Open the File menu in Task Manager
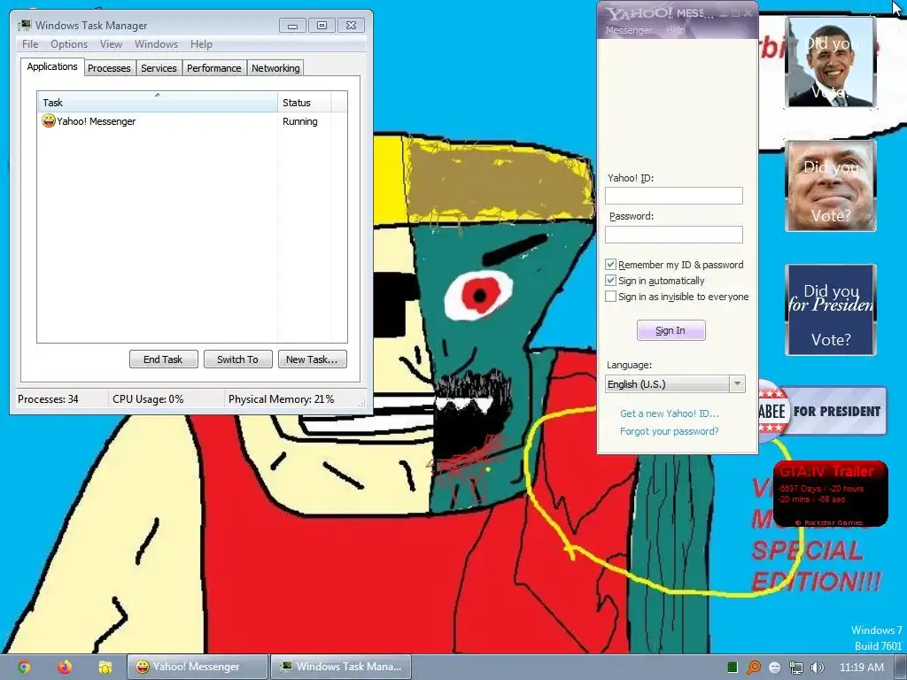 click(x=30, y=44)
